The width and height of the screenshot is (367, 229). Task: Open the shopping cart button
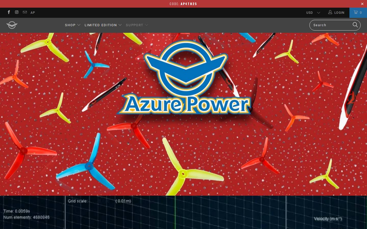click(358, 12)
